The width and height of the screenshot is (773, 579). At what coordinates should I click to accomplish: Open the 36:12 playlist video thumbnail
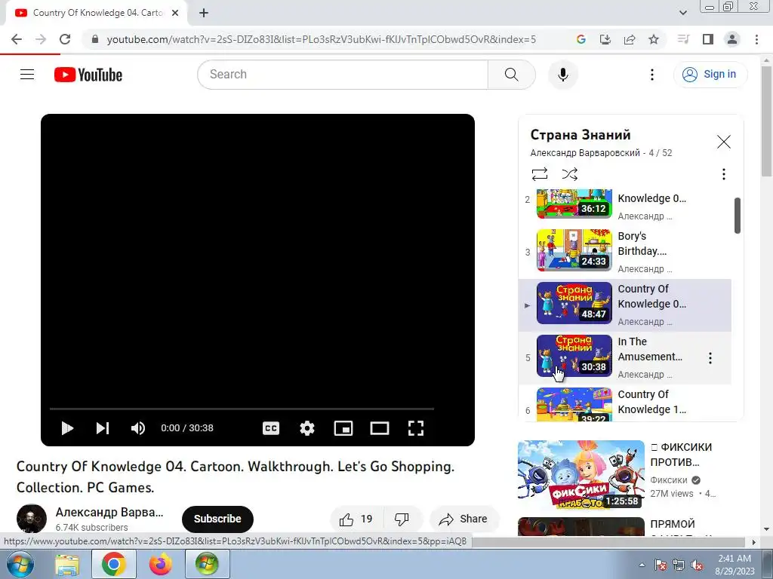tap(574, 204)
